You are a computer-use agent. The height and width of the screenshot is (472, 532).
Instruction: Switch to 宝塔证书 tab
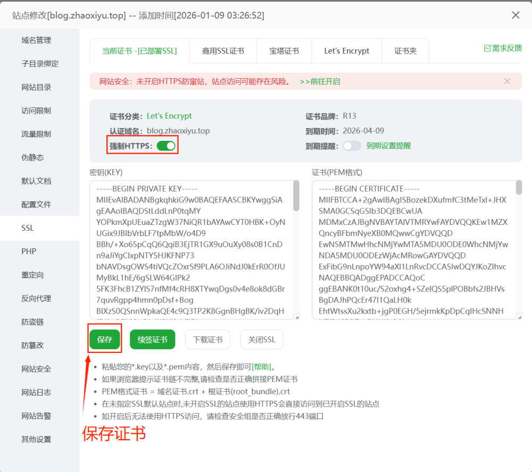pyautogui.click(x=284, y=51)
